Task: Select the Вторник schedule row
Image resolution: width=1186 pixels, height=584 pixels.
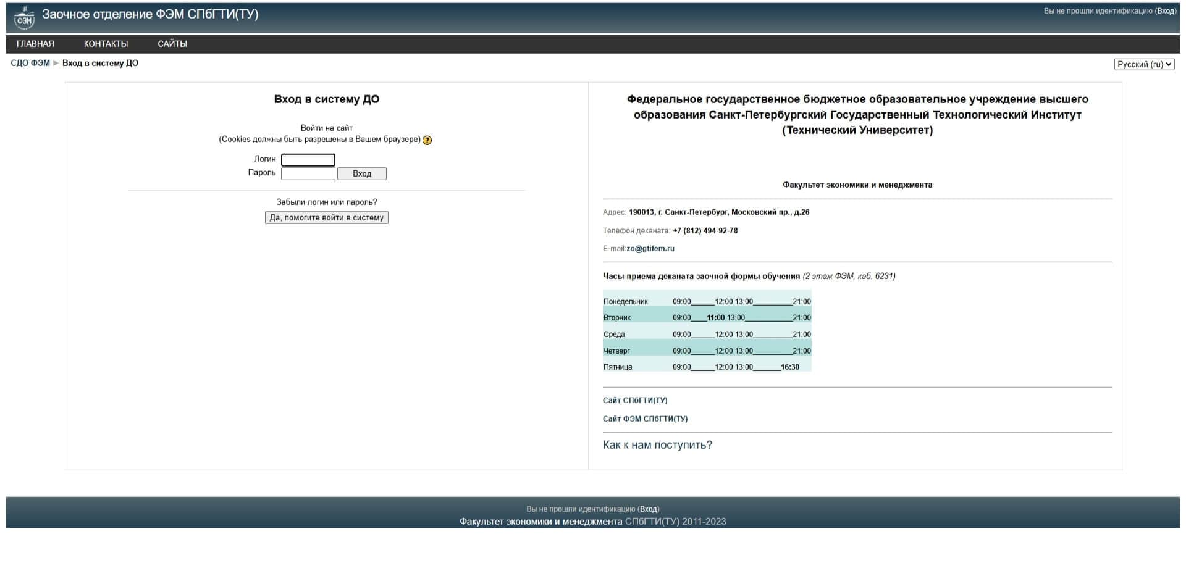Action: (707, 315)
